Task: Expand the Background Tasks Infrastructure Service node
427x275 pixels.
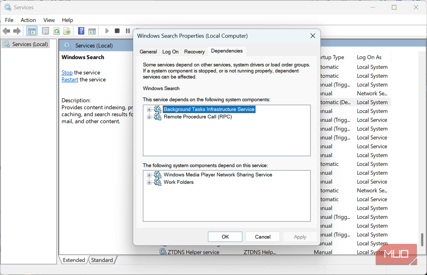Action: [149, 110]
